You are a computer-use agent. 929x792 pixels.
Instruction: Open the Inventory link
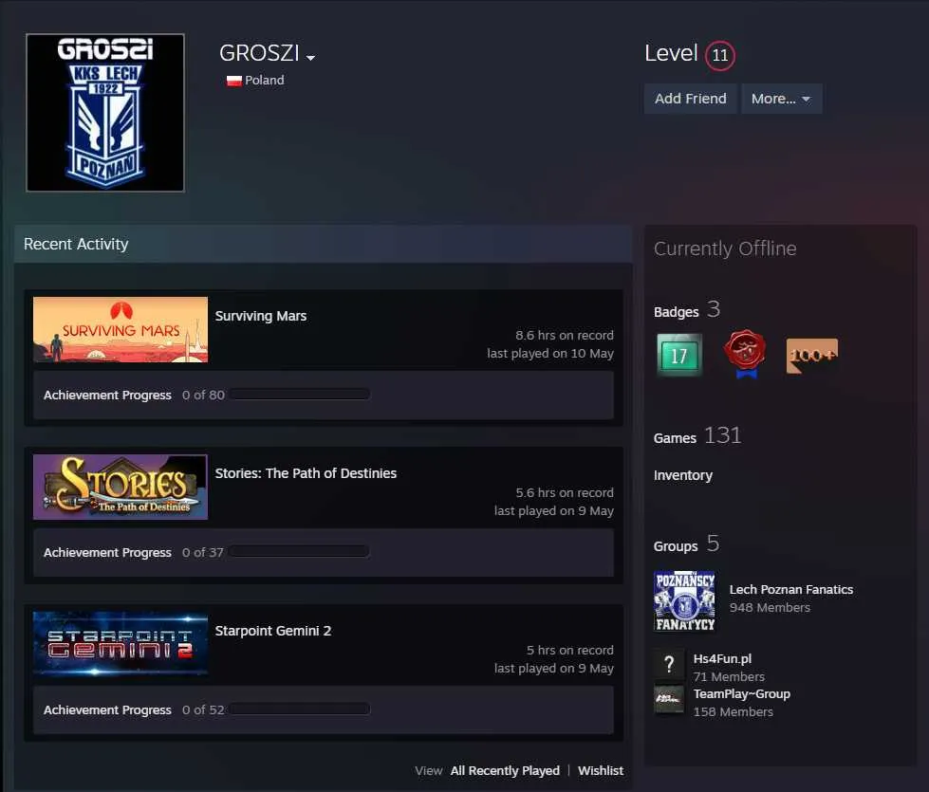tap(683, 475)
